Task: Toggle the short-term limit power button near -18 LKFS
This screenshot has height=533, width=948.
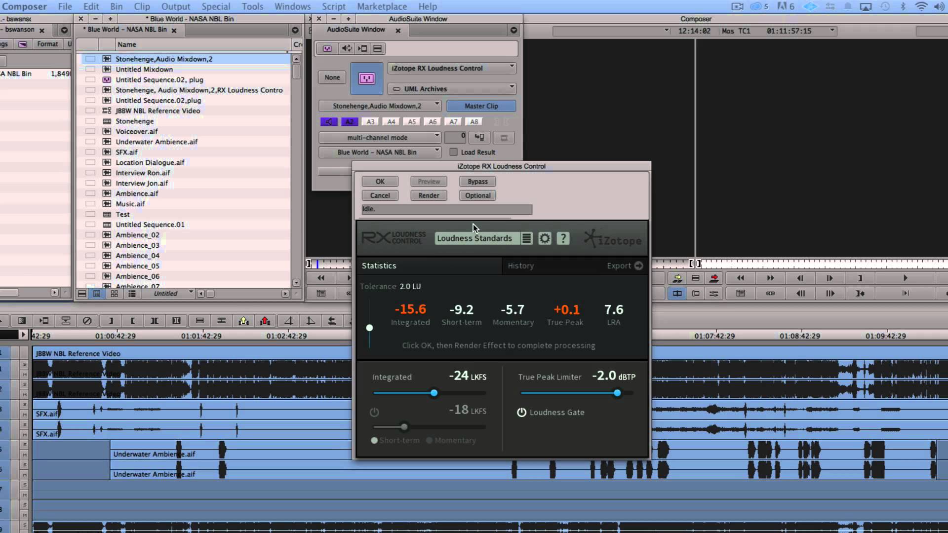Action: click(x=374, y=412)
